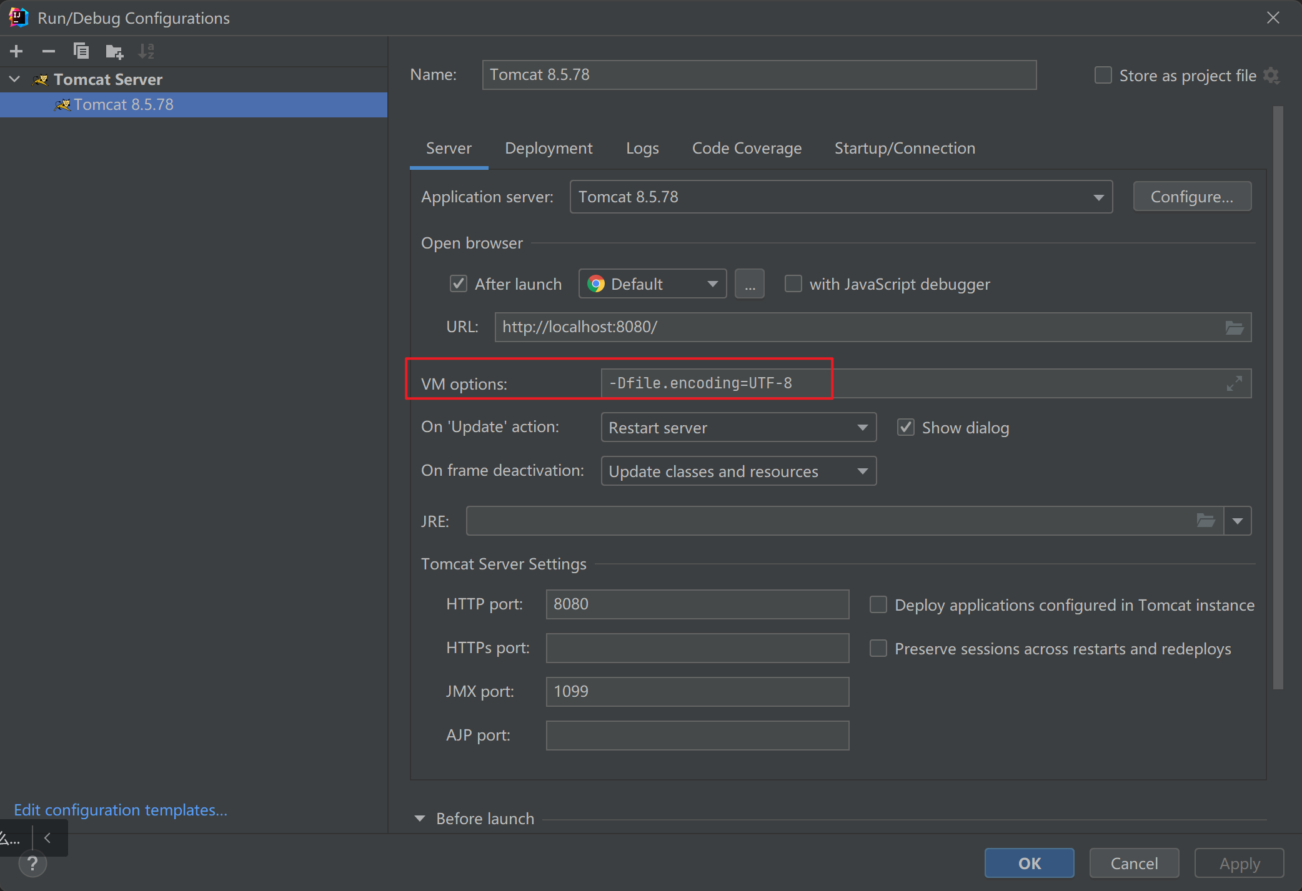
Task: Open On frame deactivation dropdown
Action: [738, 471]
